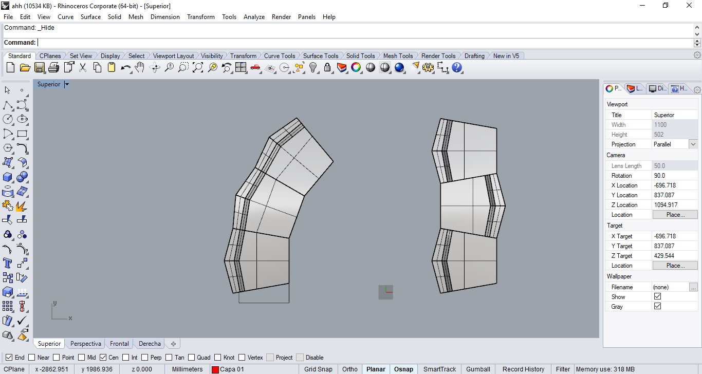The height and width of the screenshot is (374, 702).
Task: Click the Camera Location Place button
Action: click(675, 215)
